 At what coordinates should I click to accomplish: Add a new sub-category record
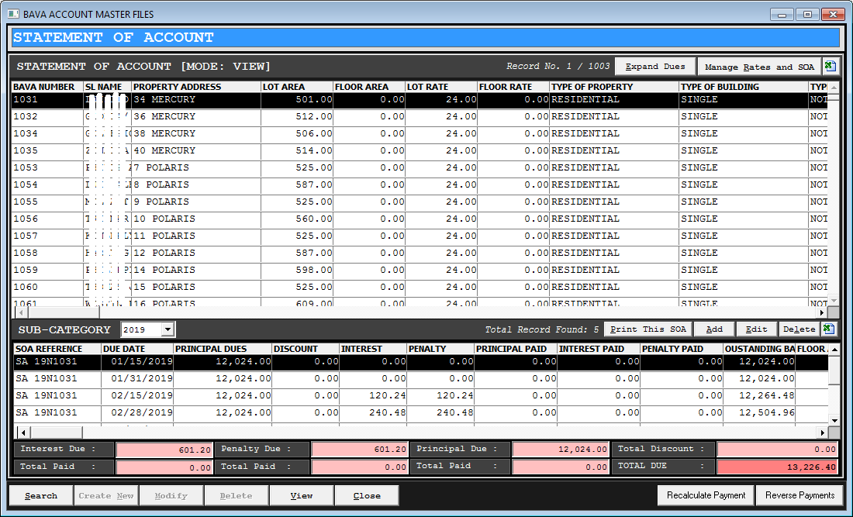(x=713, y=329)
